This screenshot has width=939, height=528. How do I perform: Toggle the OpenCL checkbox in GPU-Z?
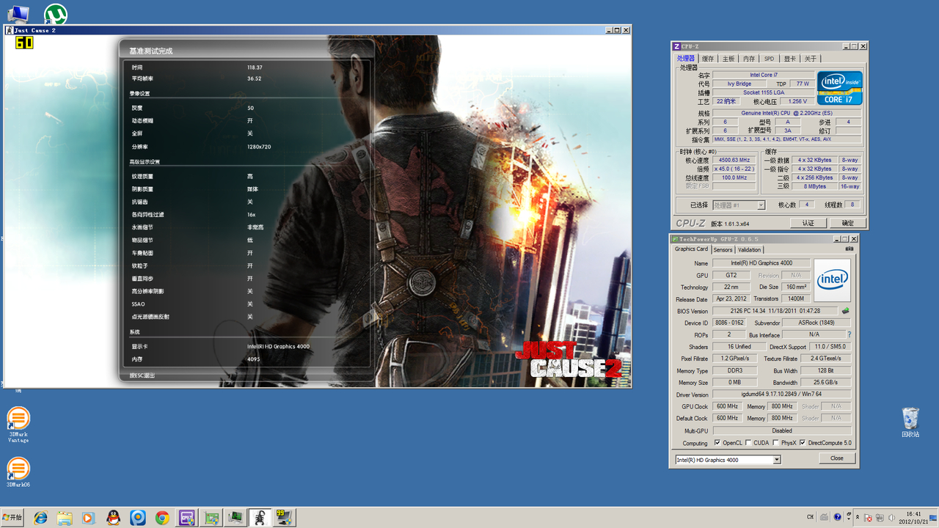[x=717, y=443]
